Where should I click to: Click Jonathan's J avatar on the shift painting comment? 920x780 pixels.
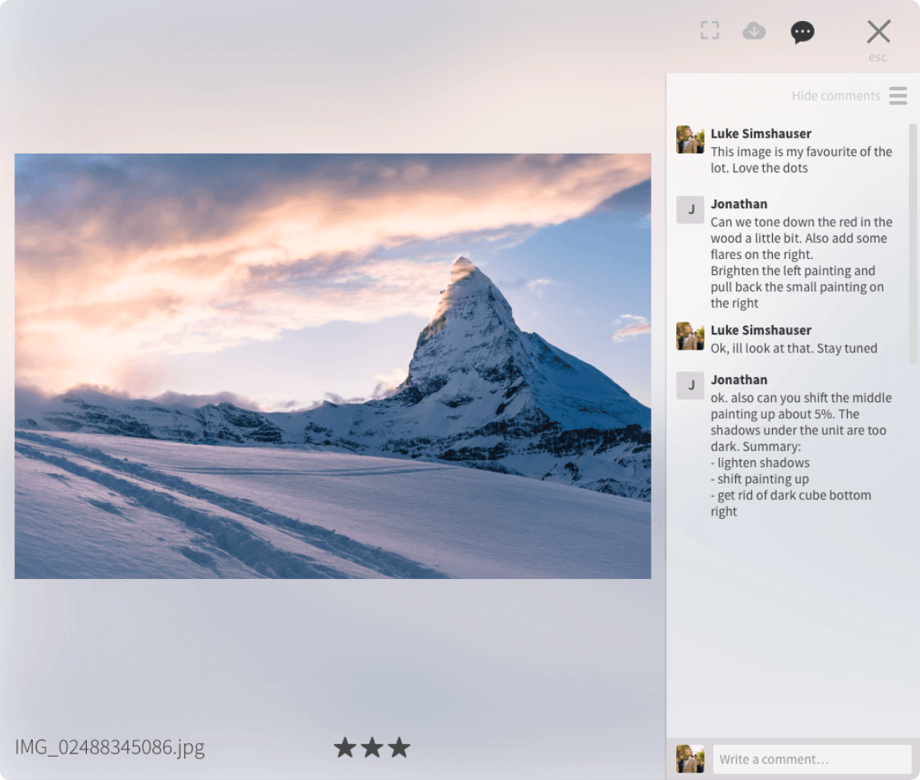[x=690, y=385]
